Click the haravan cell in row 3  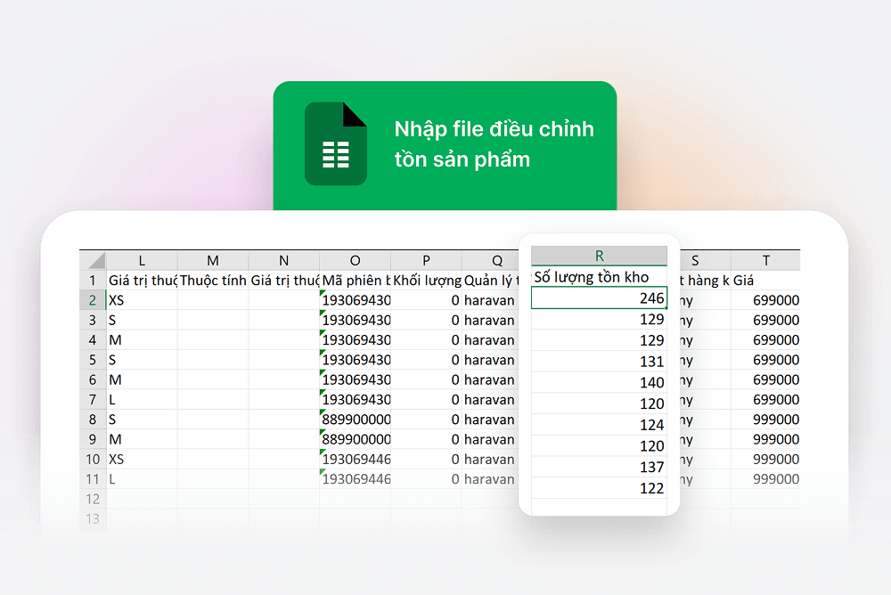click(x=490, y=320)
